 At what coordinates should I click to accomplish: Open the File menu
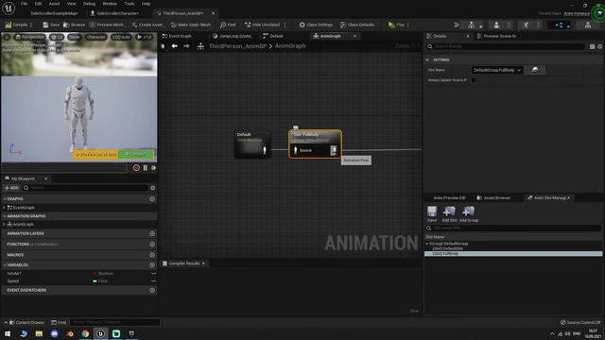tap(24, 4)
